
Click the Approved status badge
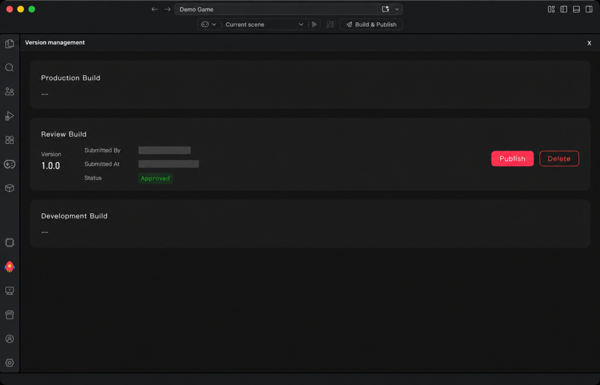155,178
